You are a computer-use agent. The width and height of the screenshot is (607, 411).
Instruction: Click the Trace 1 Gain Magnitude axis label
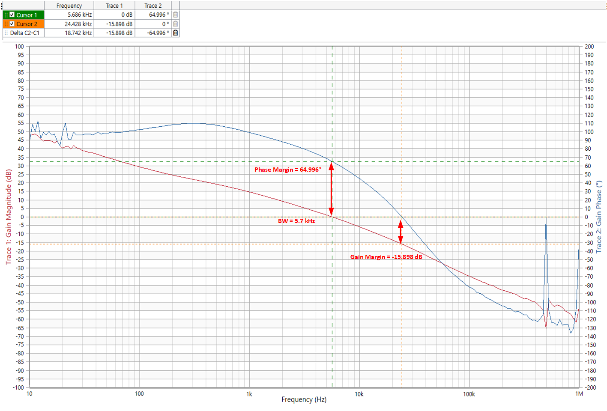coord(8,217)
